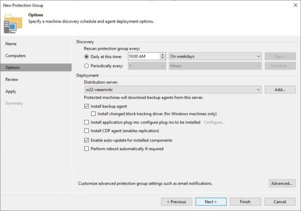The height and width of the screenshot is (211, 301).
Task: Click 'Specify a machine discovery schedule' description text
Action: tap(91, 21)
